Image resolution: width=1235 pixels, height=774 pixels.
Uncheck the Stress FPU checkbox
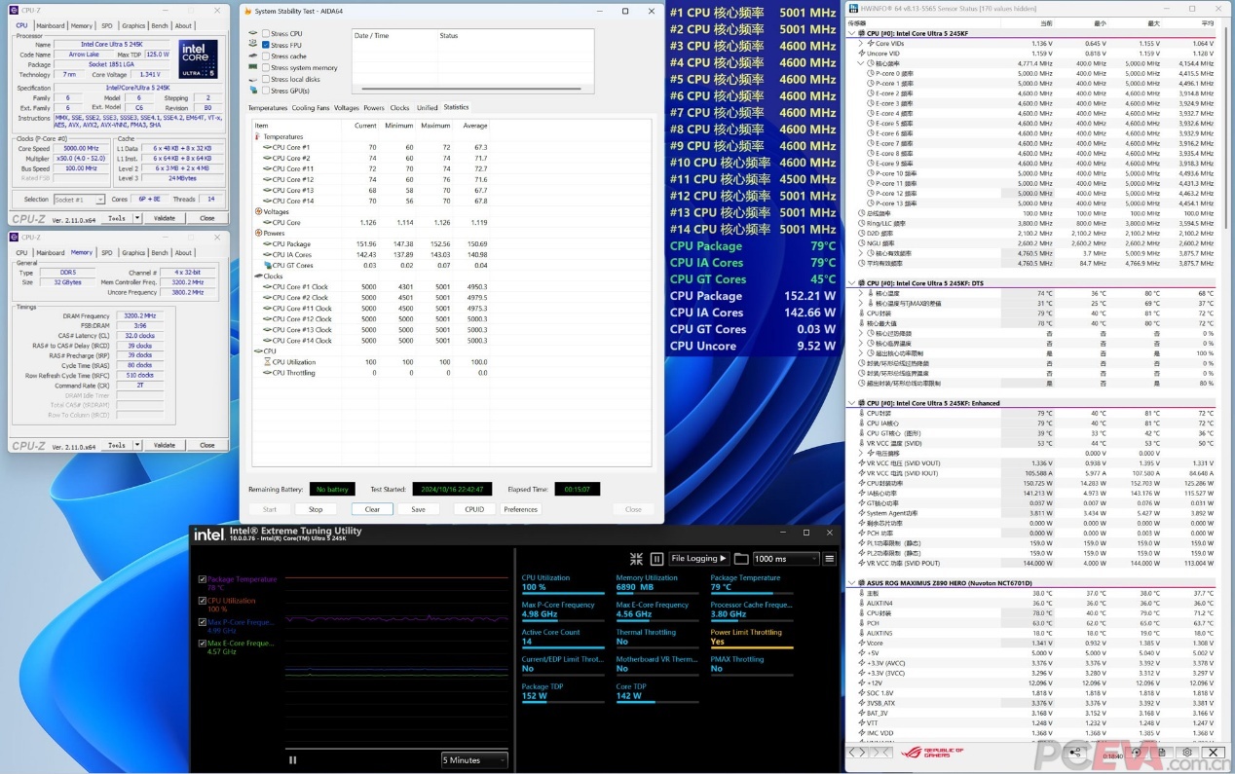pyautogui.click(x=266, y=45)
